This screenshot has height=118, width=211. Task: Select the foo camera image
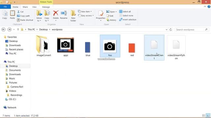110,46
